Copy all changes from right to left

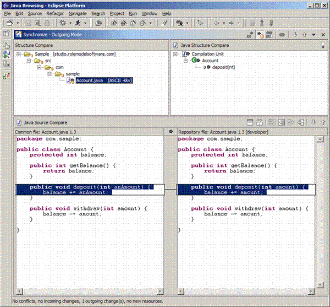282,122
